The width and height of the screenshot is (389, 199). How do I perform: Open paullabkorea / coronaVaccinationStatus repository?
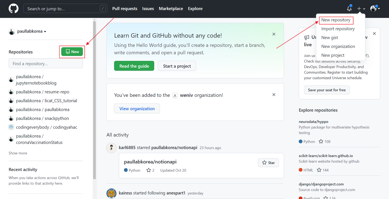click(x=39, y=139)
